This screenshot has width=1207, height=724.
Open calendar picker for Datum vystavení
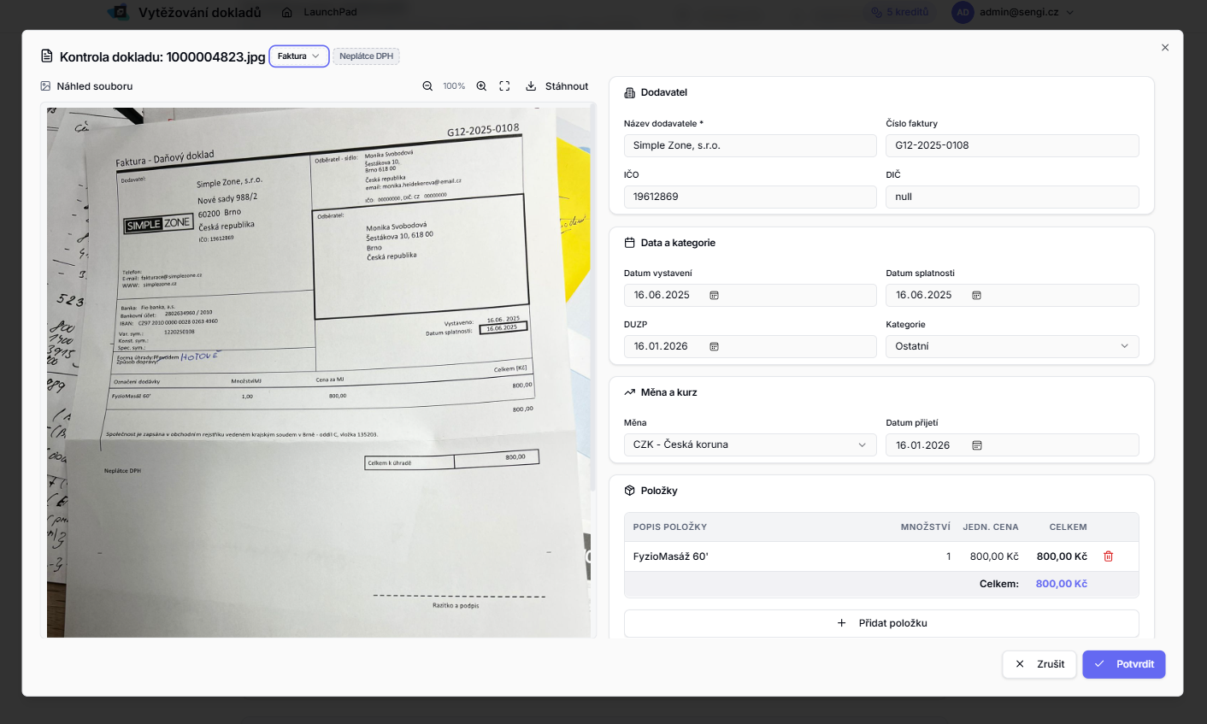(714, 296)
